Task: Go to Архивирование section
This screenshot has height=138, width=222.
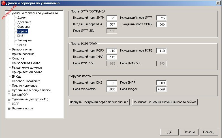Action: click(23, 54)
